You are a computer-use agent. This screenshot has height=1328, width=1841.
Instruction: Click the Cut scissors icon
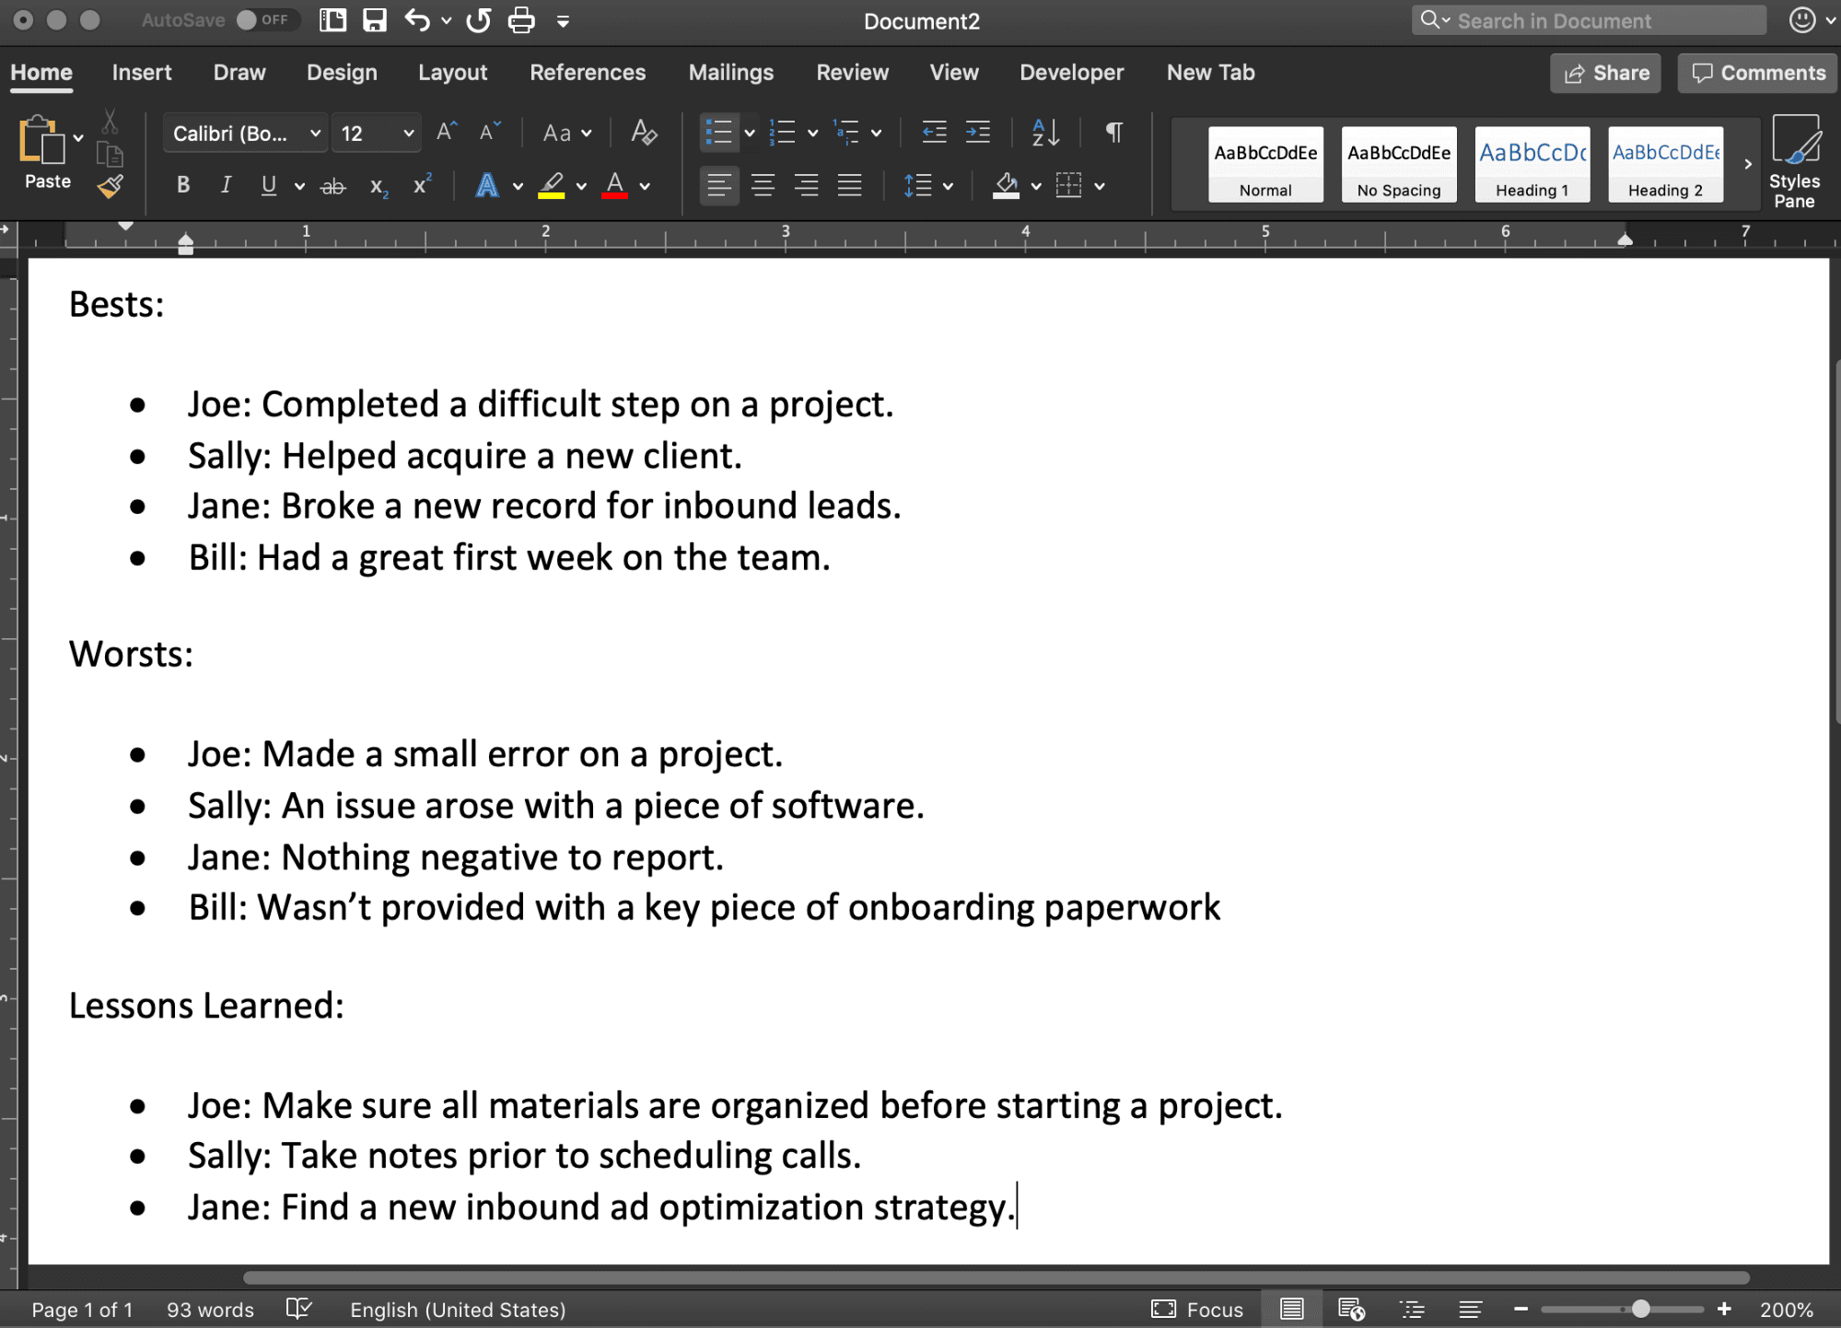point(110,122)
